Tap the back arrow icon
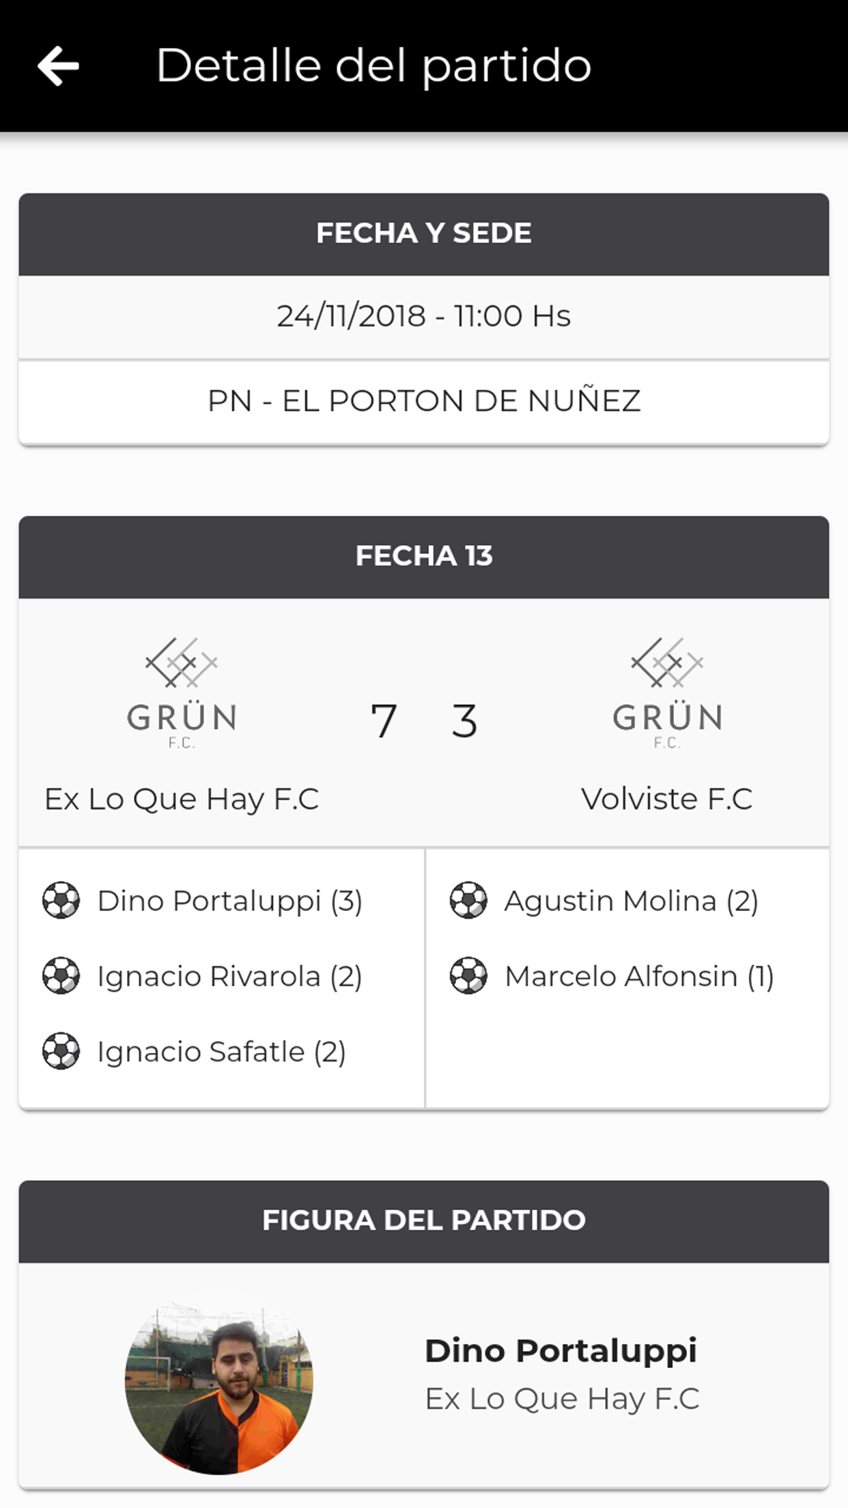 [x=59, y=66]
